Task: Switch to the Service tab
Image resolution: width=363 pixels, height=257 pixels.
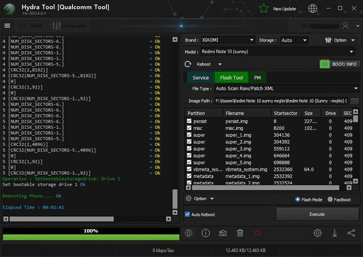Action: point(201,78)
